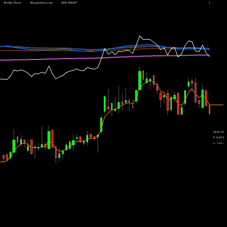Click the 'Weekly Charts' title text
Viewport: 227px width, 227px height.
click(12, 3)
